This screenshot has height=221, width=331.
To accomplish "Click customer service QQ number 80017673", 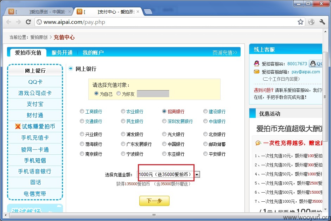I will [x=297, y=63].
